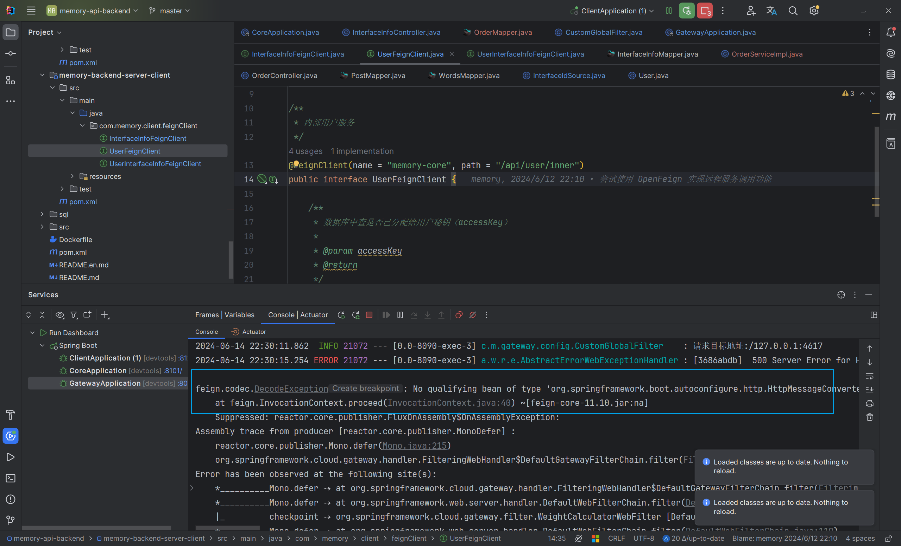Screen dimensions: 901x546
Task: Open the translation plugin icon
Action: coord(771,11)
